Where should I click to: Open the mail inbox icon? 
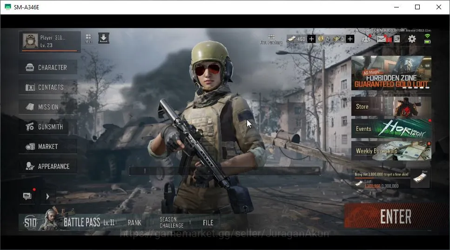click(x=382, y=39)
